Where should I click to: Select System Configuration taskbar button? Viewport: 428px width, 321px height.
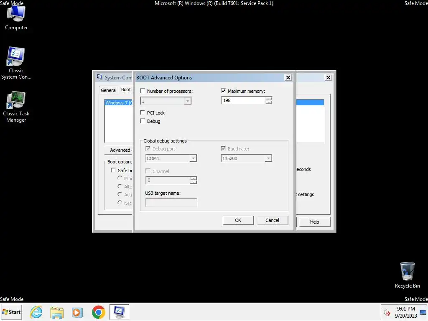[119, 312]
